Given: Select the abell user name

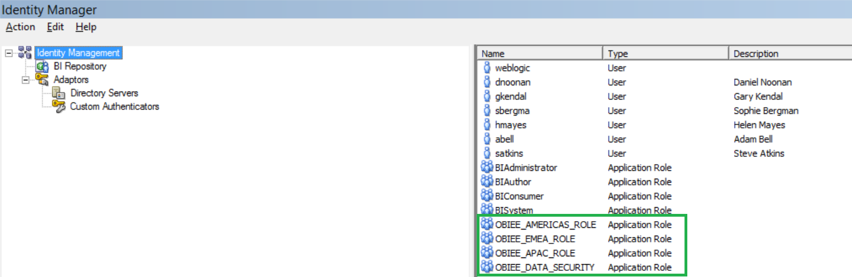Looking at the screenshot, I should click(505, 139).
